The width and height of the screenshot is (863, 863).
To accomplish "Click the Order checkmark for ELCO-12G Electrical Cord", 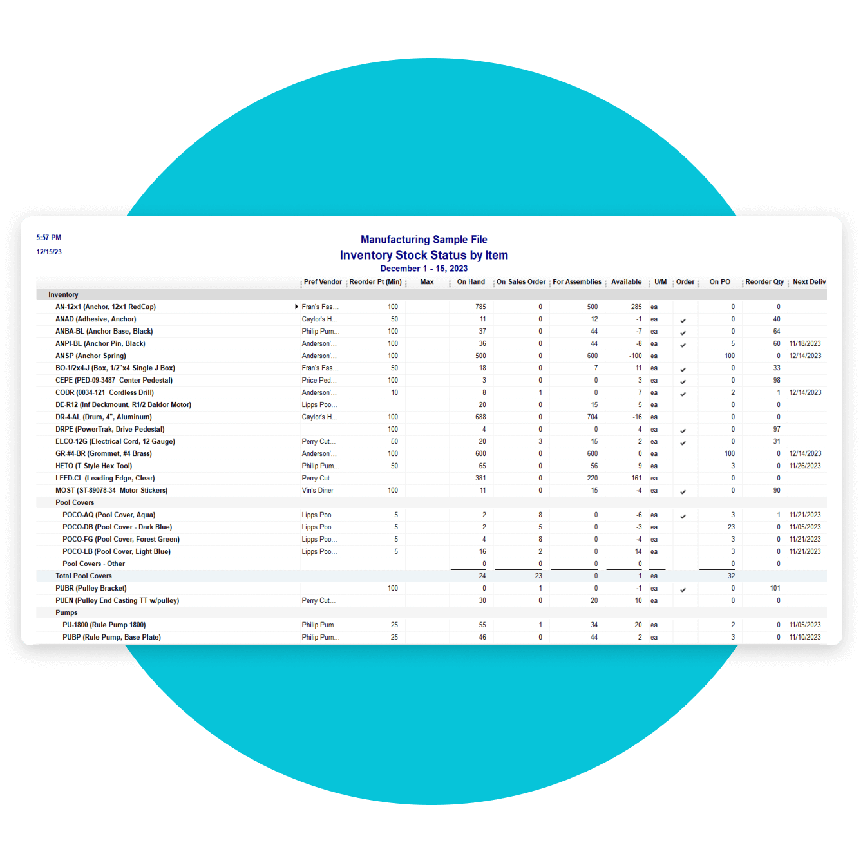I will [683, 442].
